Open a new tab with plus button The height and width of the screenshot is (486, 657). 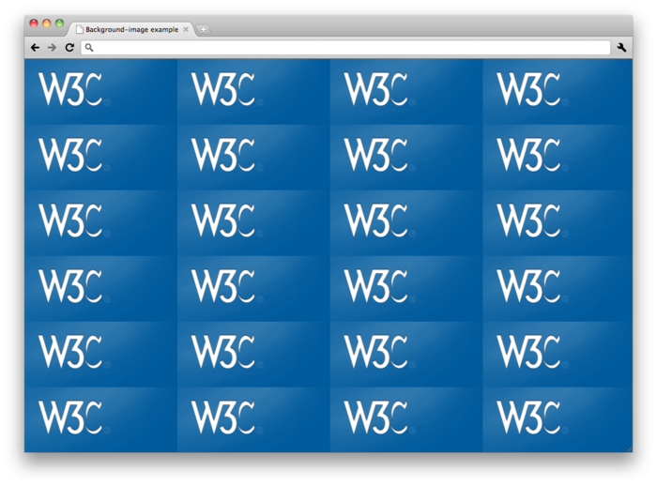(204, 29)
